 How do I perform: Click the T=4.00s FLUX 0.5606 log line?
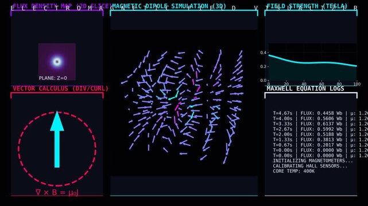coord(320,118)
